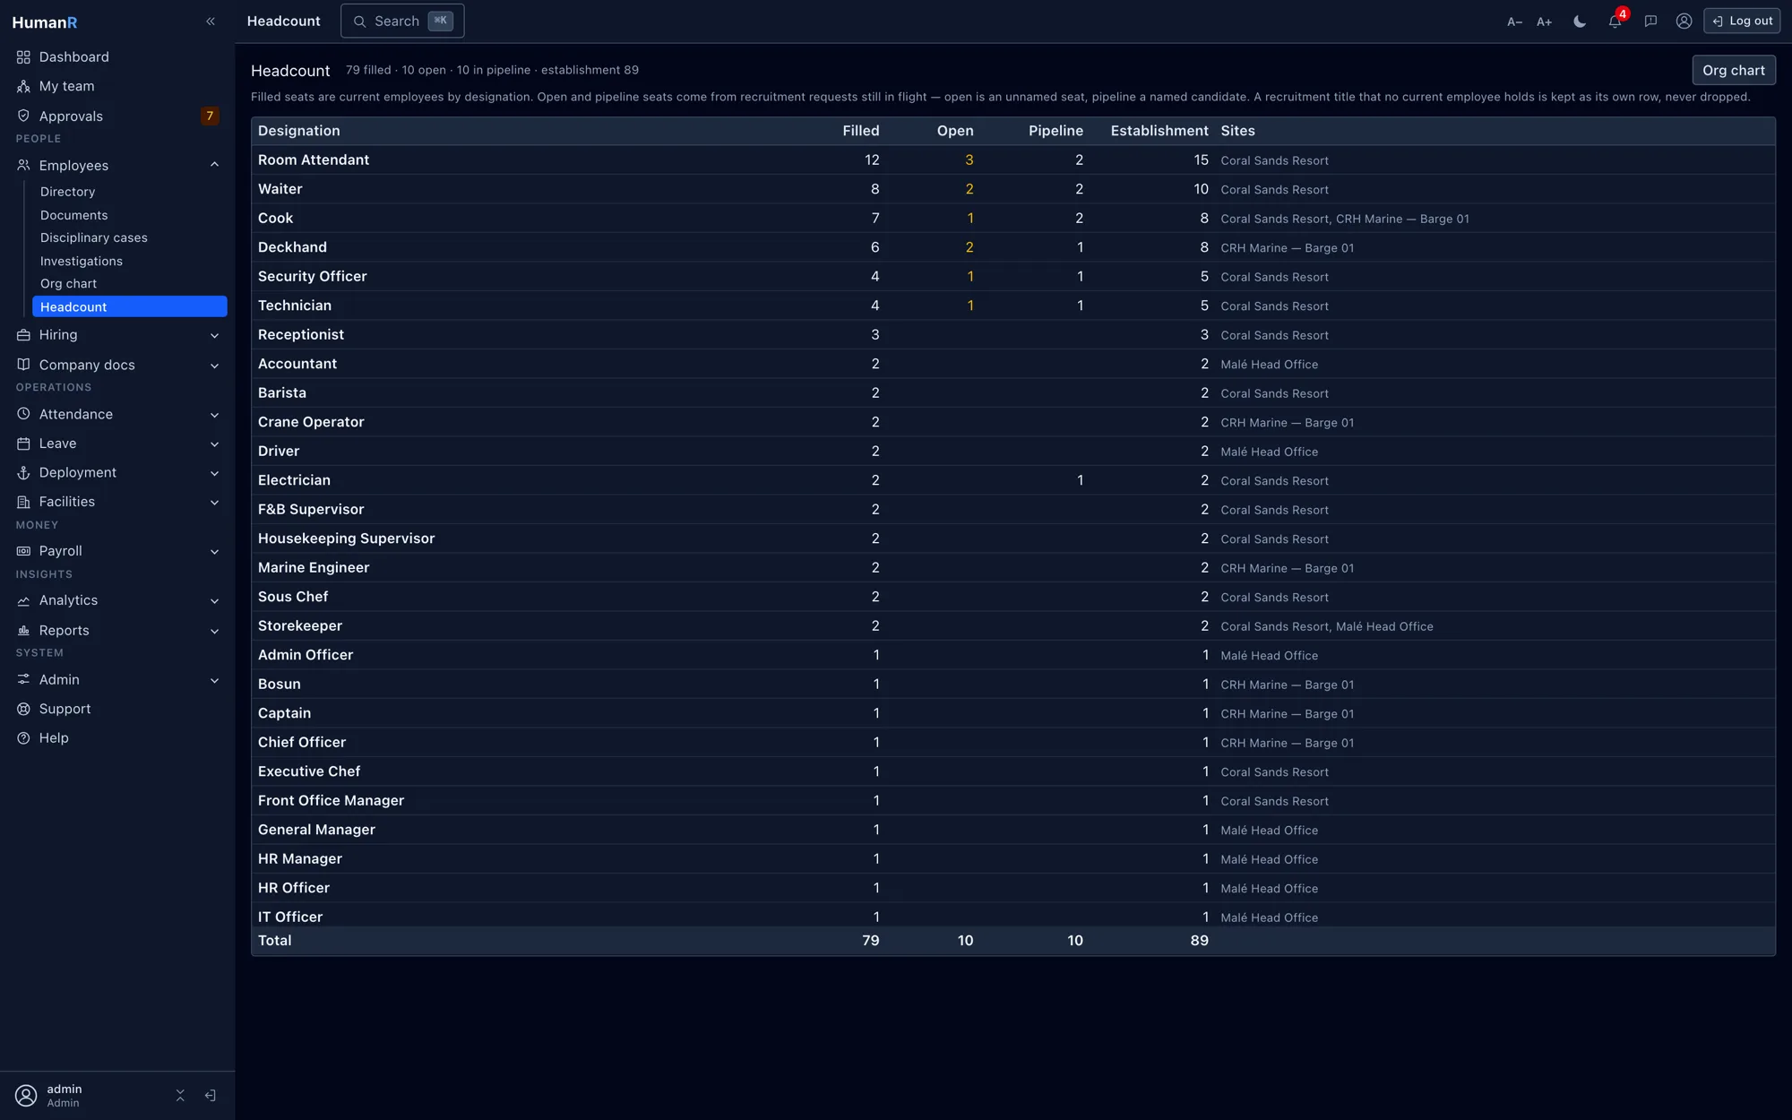The width and height of the screenshot is (1792, 1120).
Task: Click the Company docs book icon
Action: [23, 365]
